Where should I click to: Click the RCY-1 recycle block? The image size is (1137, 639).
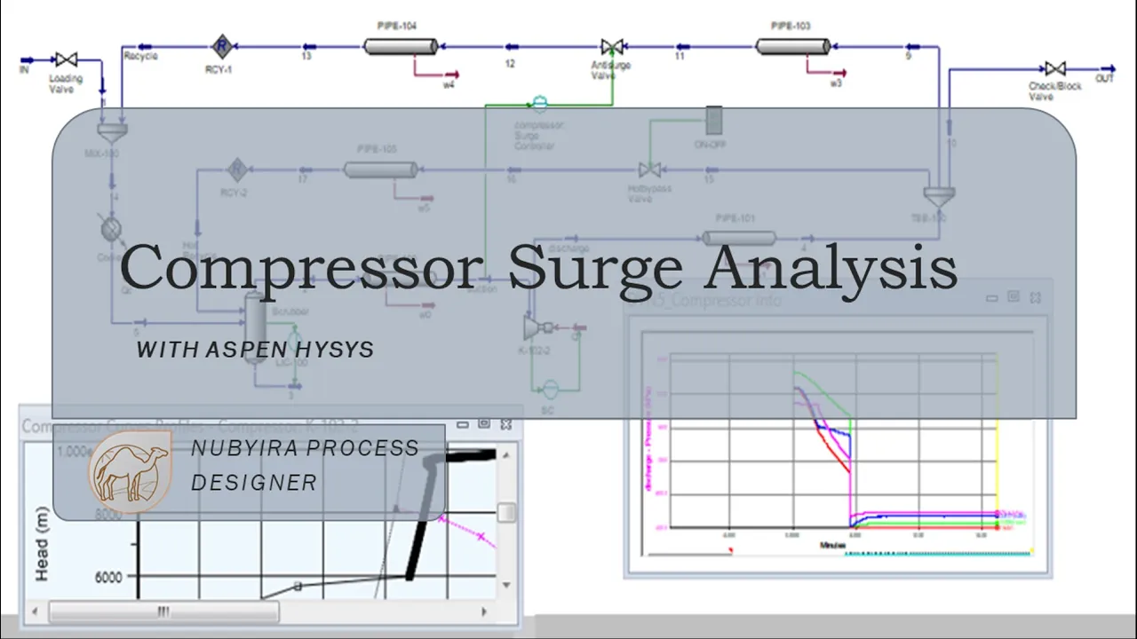221,45
